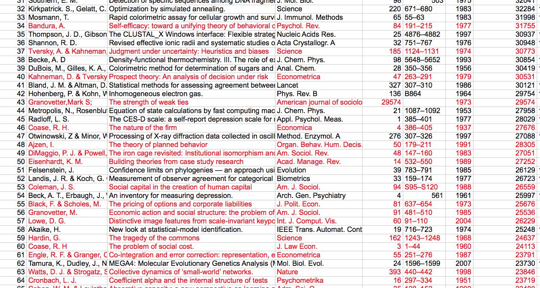This screenshot has height=288, width=540.
Task: Select the Mosmann, T. author cell
Action: [67, 17]
